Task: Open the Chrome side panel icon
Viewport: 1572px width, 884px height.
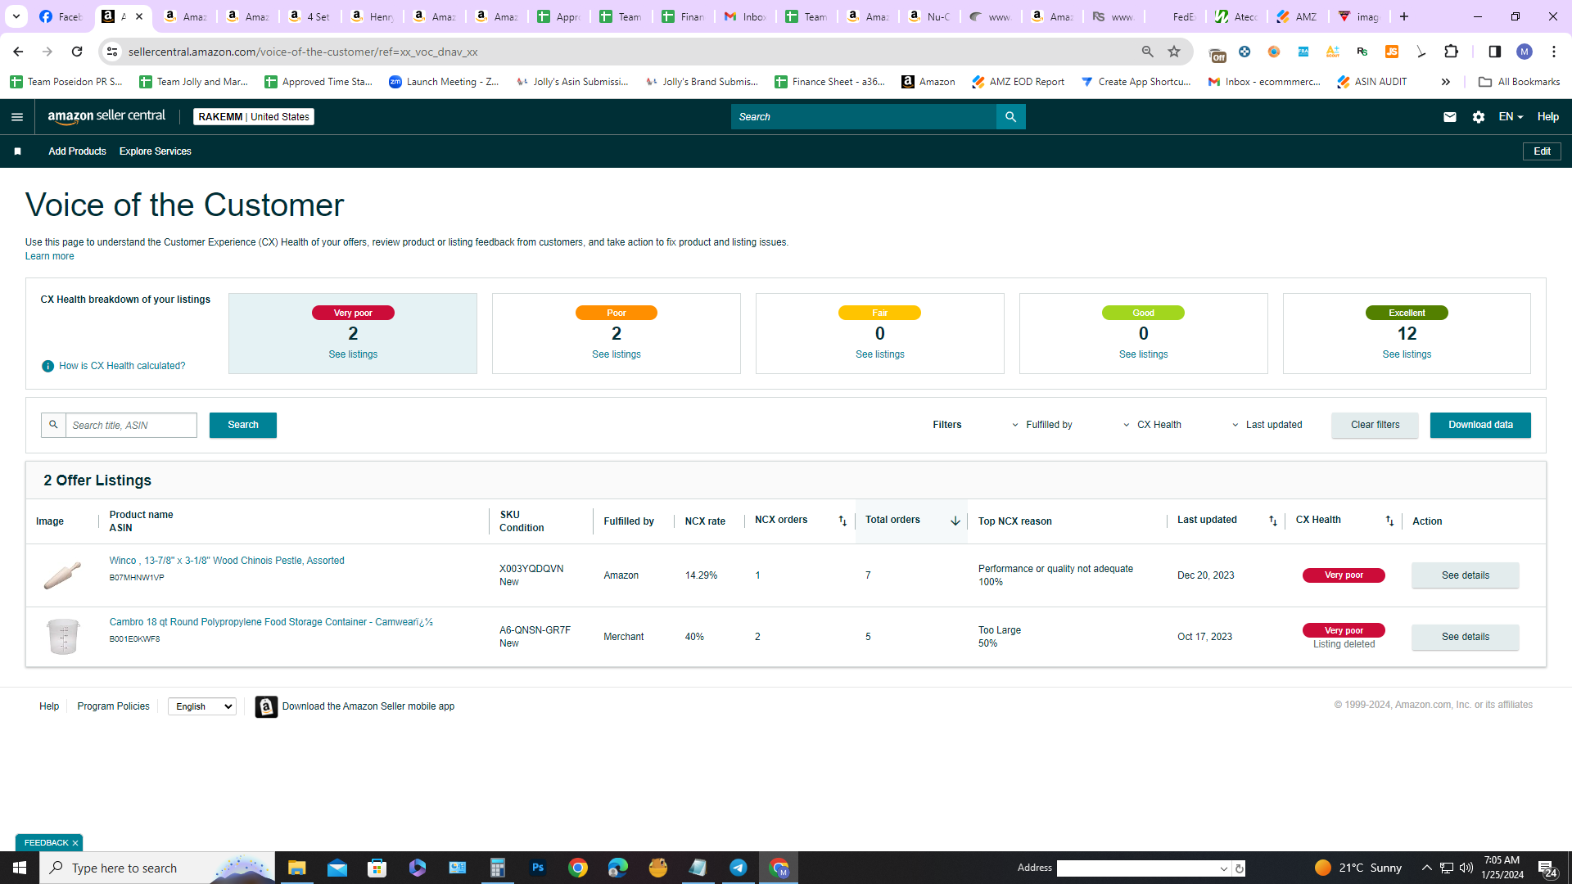Action: [x=1494, y=52]
